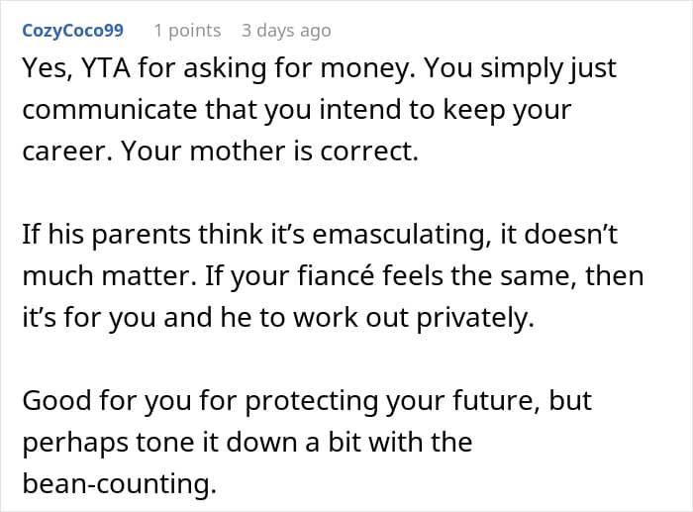
Task: Click the phrase 'If his parents think'
Action: point(143,235)
